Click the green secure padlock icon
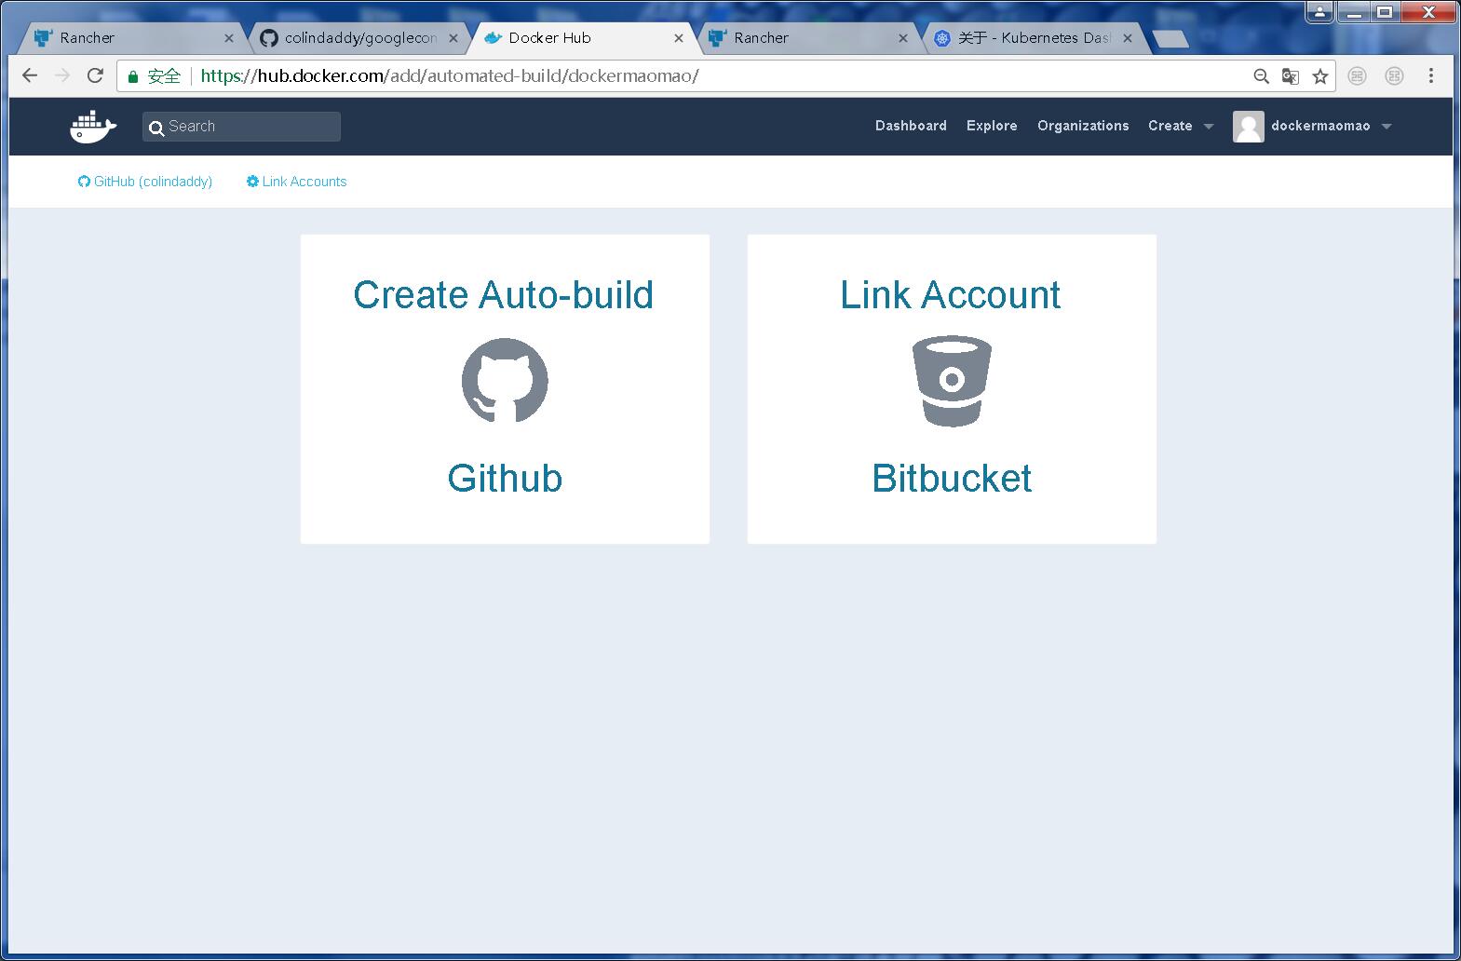Screen dimensions: 1461x961 pos(133,76)
